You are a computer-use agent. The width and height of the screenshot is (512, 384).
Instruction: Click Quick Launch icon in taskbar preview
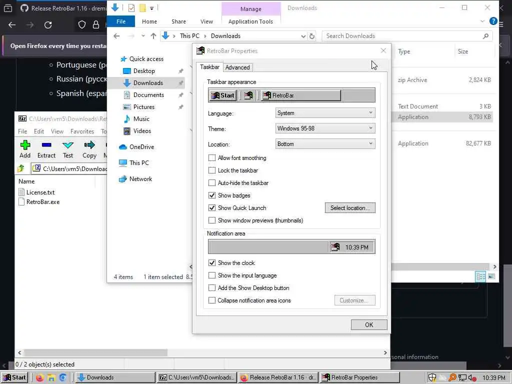(x=248, y=95)
